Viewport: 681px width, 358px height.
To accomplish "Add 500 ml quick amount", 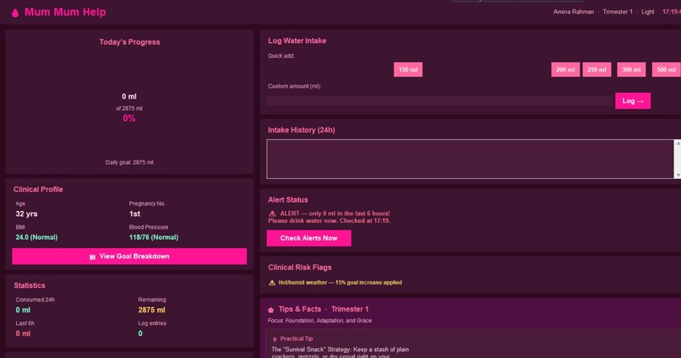I will [666, 69].
